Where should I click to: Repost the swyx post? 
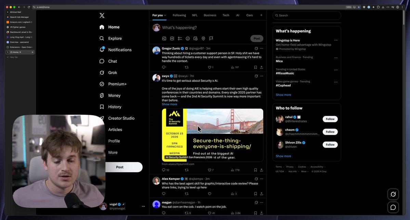pos(187,170)
